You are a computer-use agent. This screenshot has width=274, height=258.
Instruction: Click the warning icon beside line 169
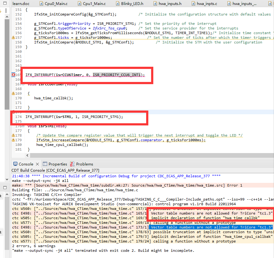pos(13,93)
